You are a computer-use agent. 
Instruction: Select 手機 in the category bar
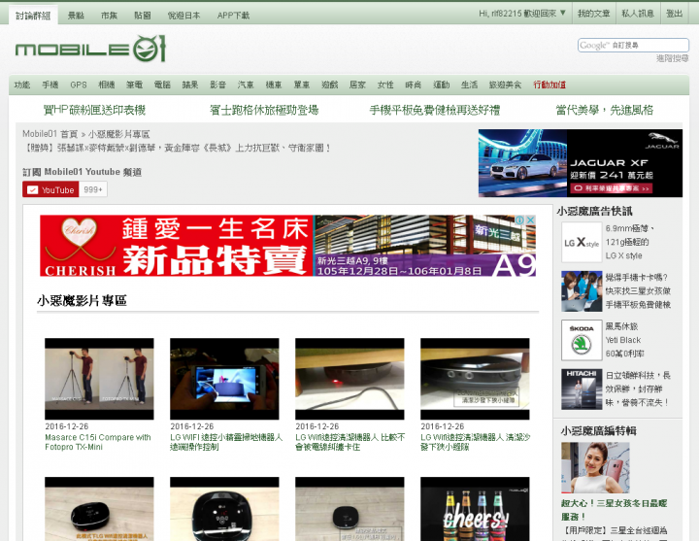pyautogui.click(x=50, y=85)
